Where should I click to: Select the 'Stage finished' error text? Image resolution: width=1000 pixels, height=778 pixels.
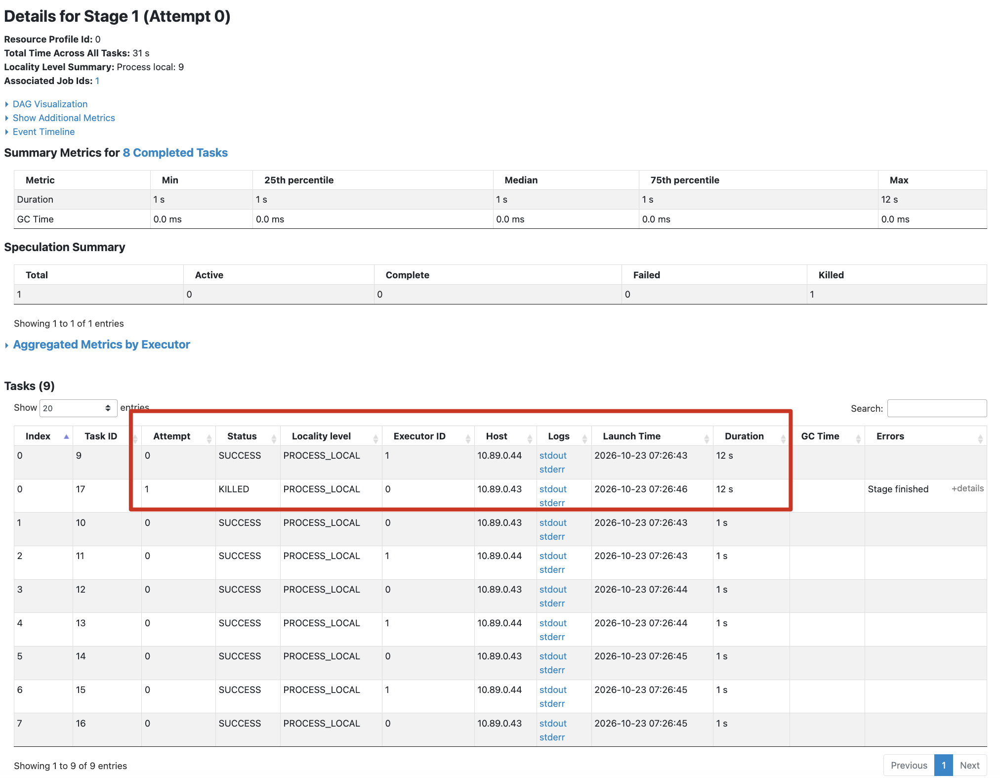point(898,489)
